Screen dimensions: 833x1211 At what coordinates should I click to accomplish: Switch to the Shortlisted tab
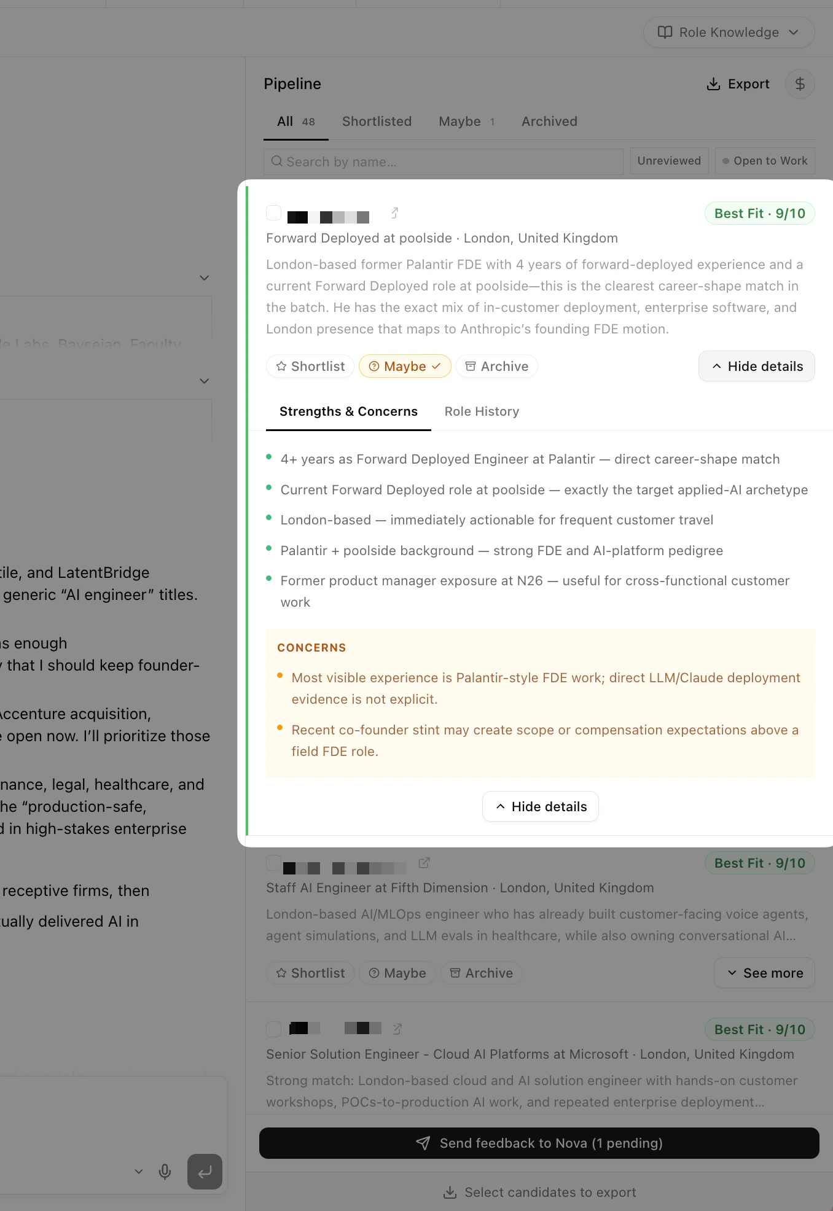tap(377, 121)
